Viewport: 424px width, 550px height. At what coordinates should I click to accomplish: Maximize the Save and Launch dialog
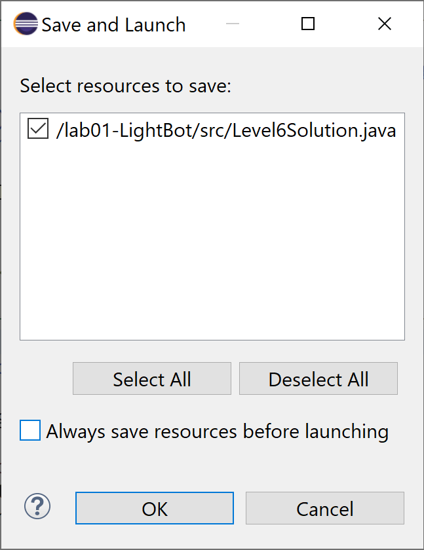pyautogui.click(x=308, y=24)
